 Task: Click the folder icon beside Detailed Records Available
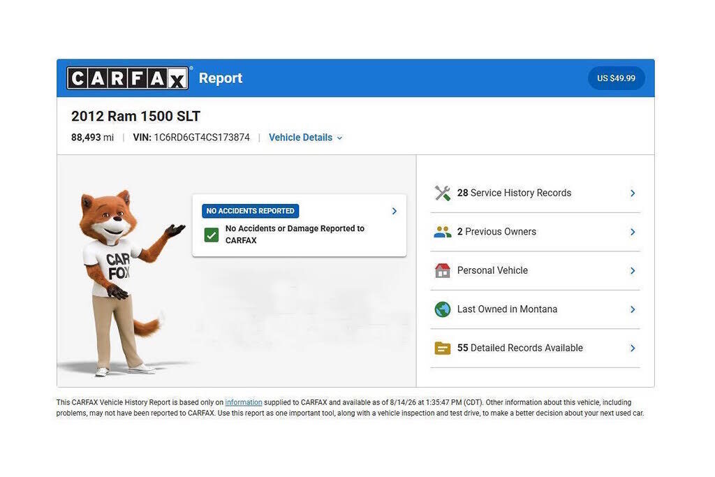(x=442, y=348)
